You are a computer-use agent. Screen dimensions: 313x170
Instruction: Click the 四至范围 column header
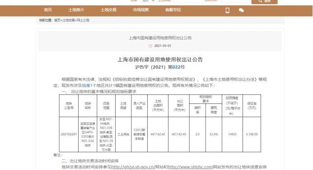(106, 106)
